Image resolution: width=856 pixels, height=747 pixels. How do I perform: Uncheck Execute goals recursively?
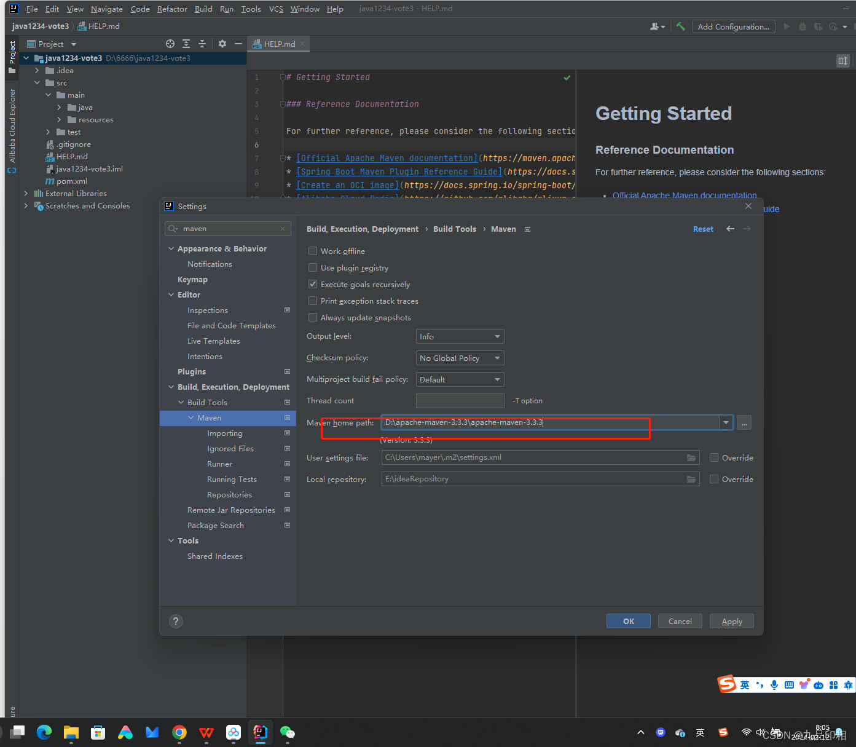coord(313,284)
